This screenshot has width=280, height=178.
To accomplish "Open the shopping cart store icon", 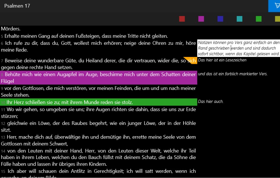I will [276, 6].
